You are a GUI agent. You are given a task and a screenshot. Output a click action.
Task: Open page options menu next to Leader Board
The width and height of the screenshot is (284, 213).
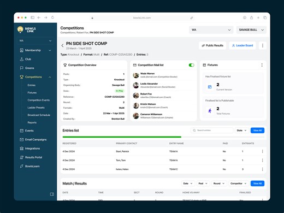tap(263, 45)
